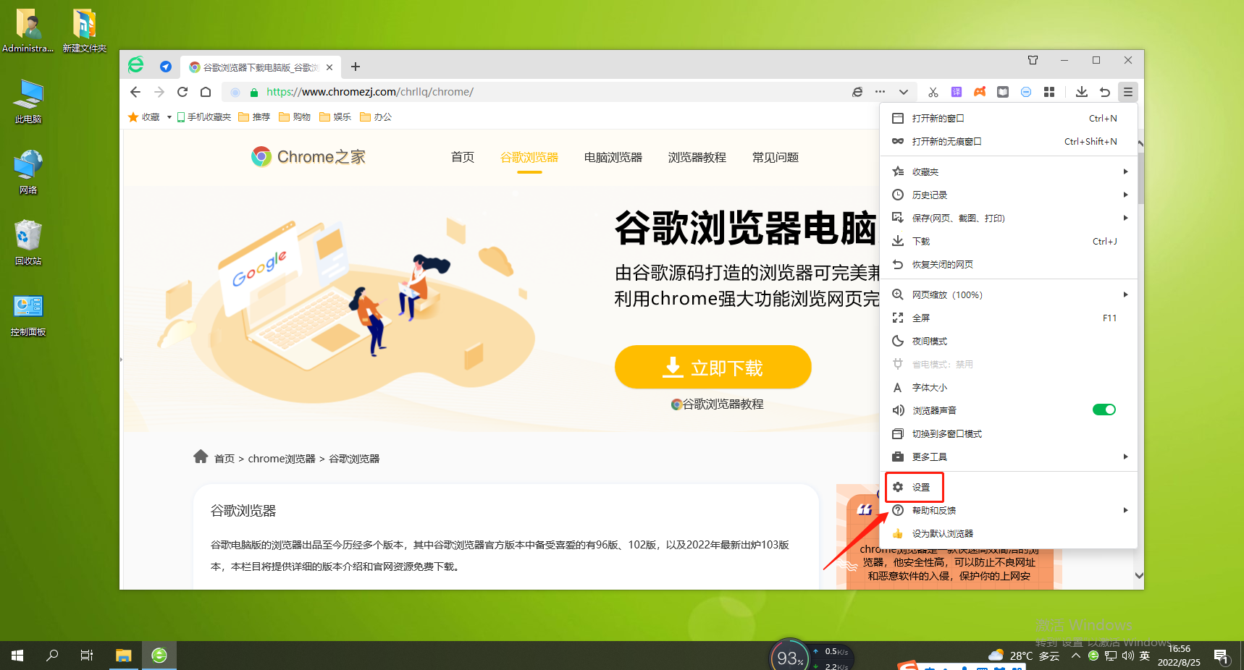Open 字体大小 menu item

coord(1009,387)
